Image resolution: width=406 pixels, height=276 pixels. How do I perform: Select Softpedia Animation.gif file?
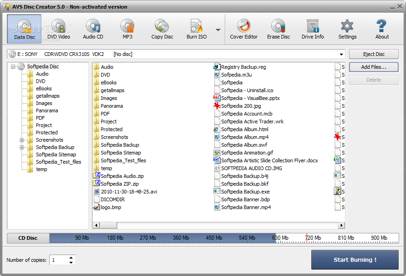pyautogui.click(x=243, y=153)
